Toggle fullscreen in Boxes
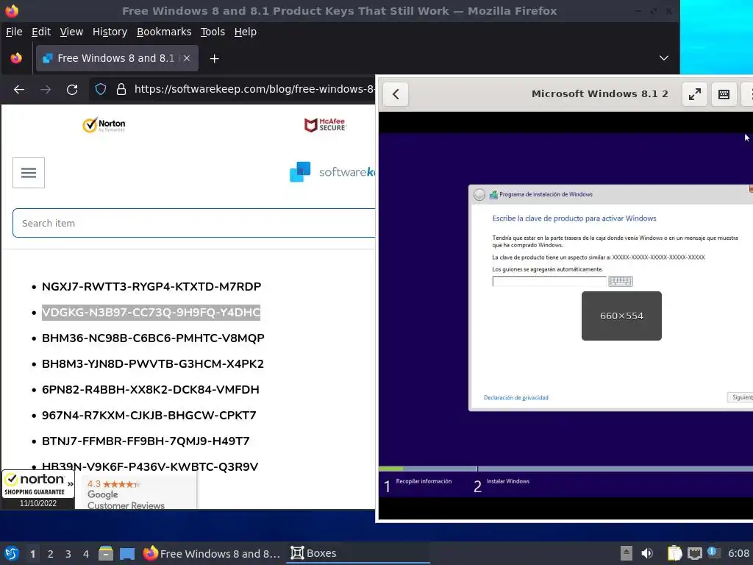The image size is (753, 565). pyautogui.click(x=694, y=94)
